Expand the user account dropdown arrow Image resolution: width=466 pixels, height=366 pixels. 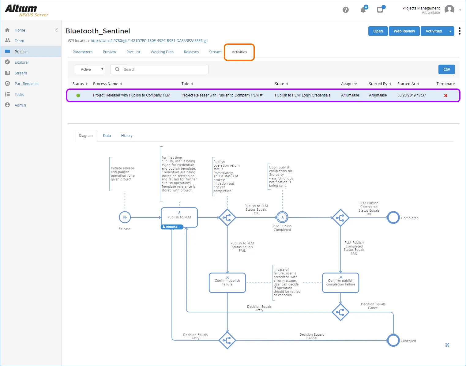pyautogui.click(x=460, y=10)
